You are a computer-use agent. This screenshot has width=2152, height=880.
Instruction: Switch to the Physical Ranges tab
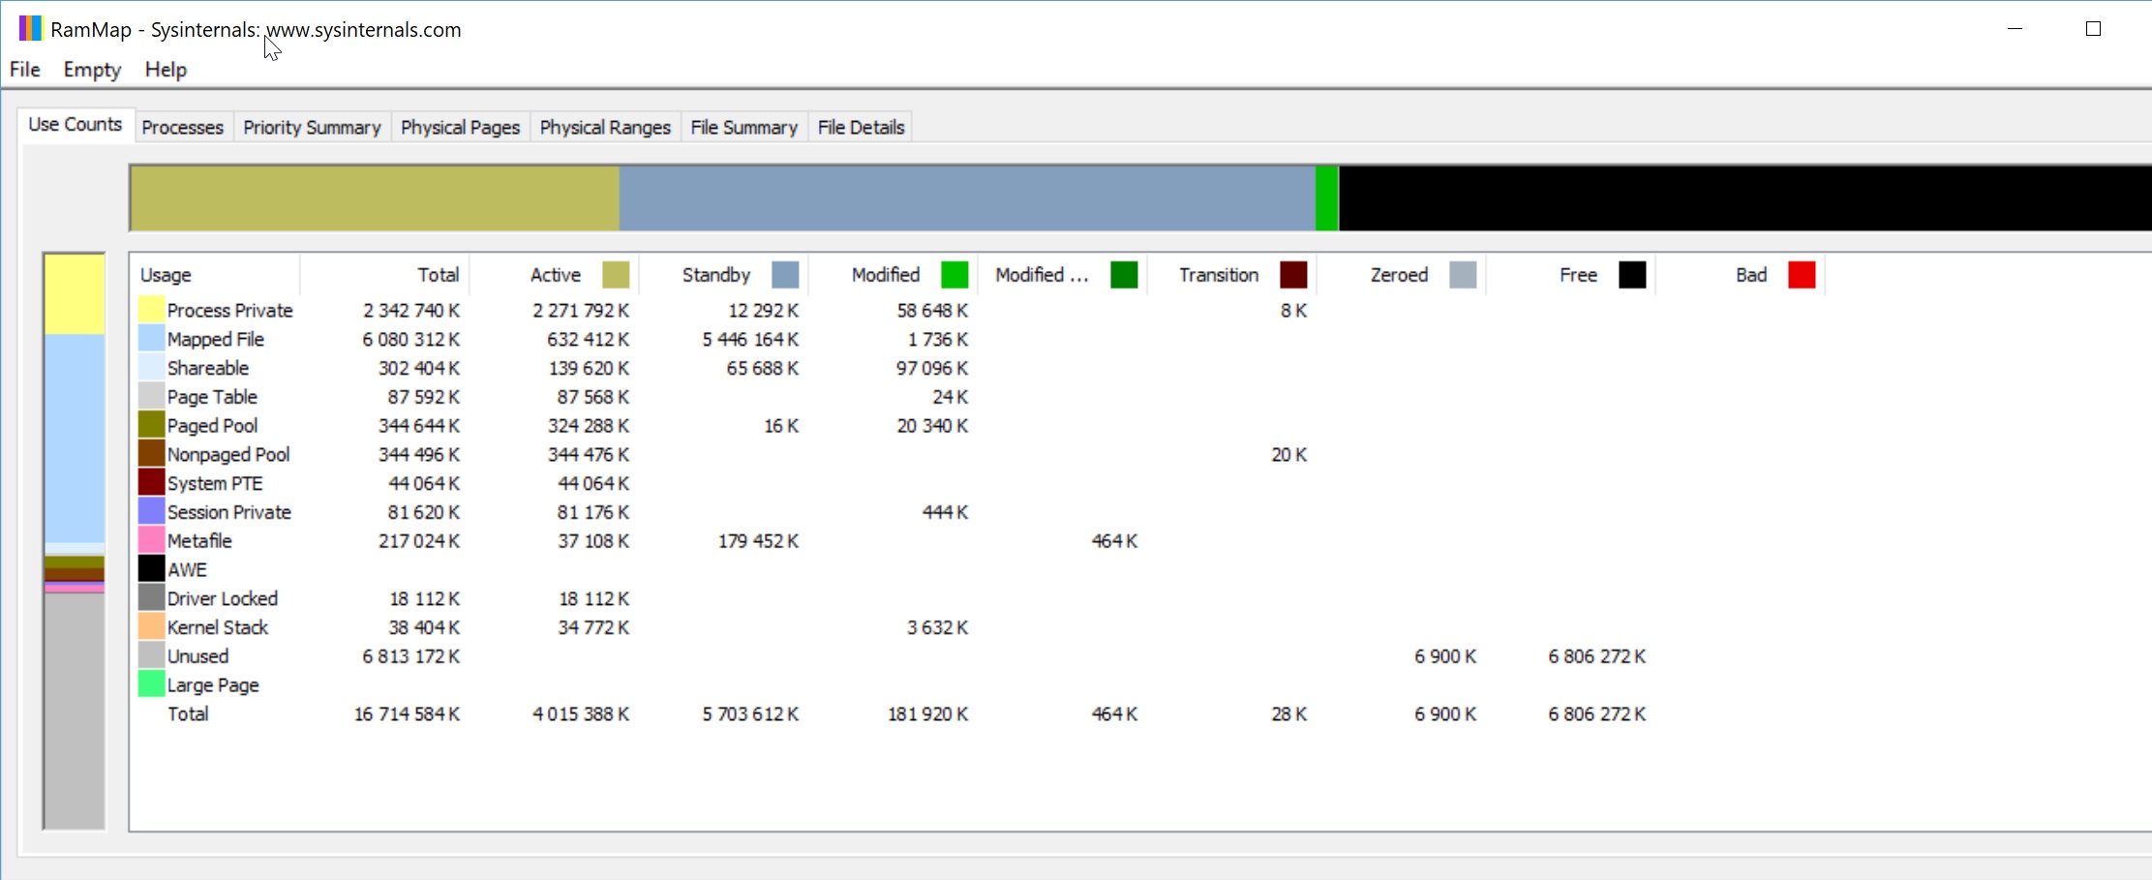605,127
